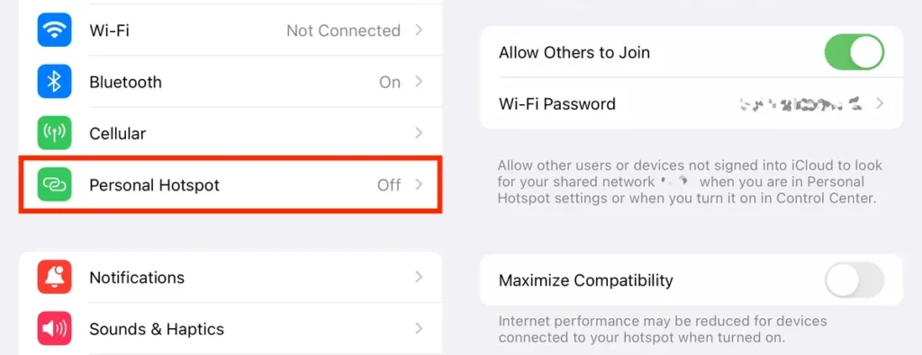
Task: Select the green Cellular antenna icon
Action: point(55,133)
